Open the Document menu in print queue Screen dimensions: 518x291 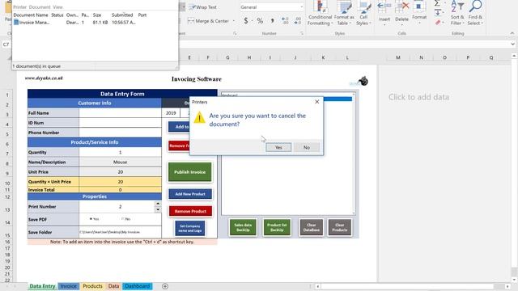40,7
